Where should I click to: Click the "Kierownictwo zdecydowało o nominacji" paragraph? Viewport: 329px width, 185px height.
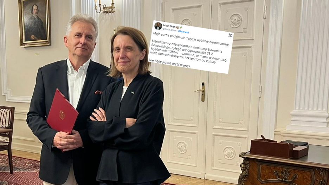(189, 51)
